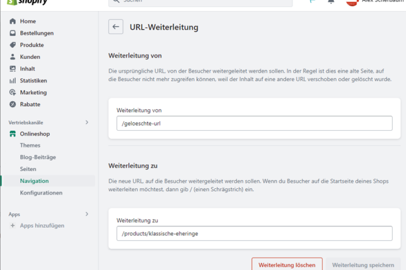This screenshot has height=270, width=406.
Task: Click the Onlineshop storefront icon
Action: tap(13, 134)
